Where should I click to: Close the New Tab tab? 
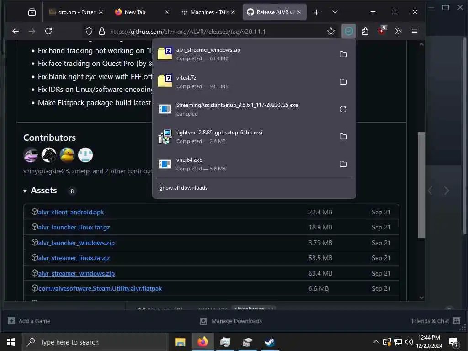[167, 12]
